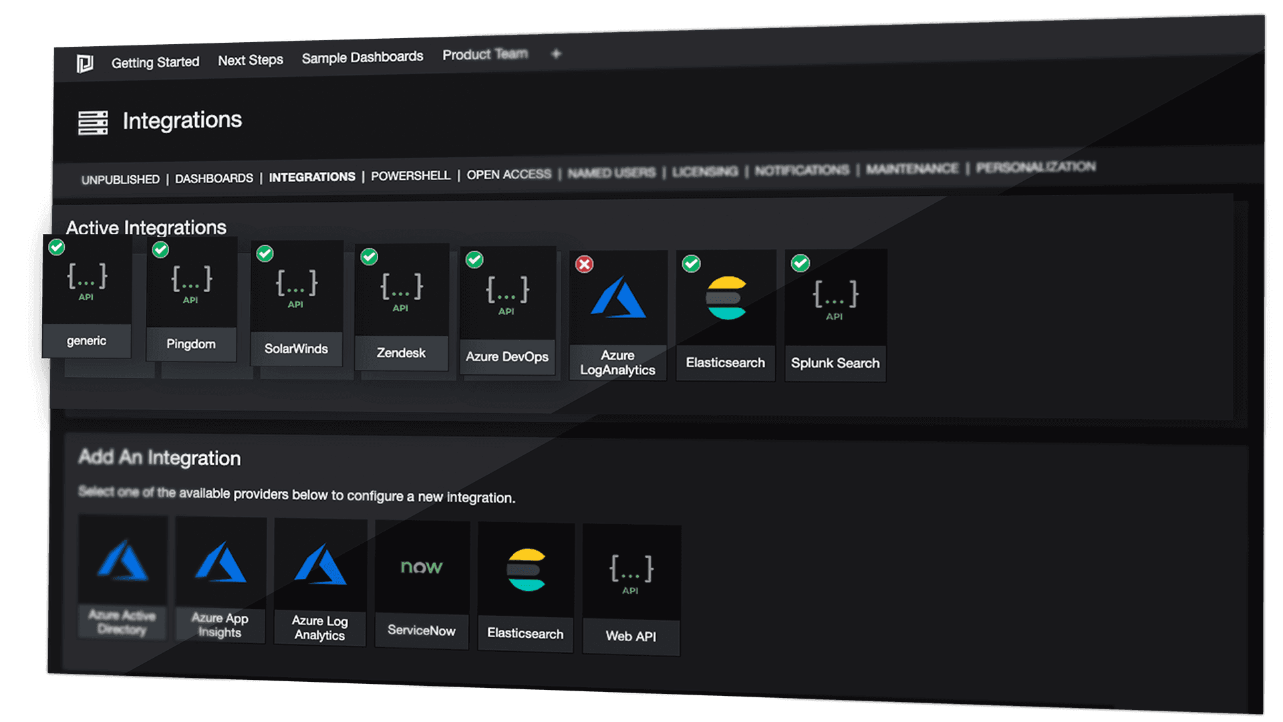Image resolution: width=1283 pixels, height=722 pixels.
Task: Open the MAINTENANCE section
Action: 912,168
